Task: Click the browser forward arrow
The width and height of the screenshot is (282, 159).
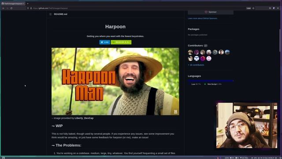Action: 7,8
